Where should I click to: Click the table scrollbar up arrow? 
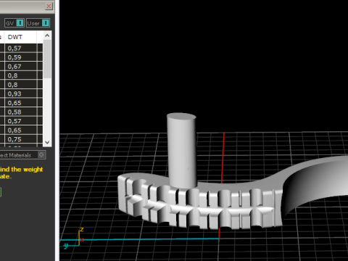click(47, 36)
